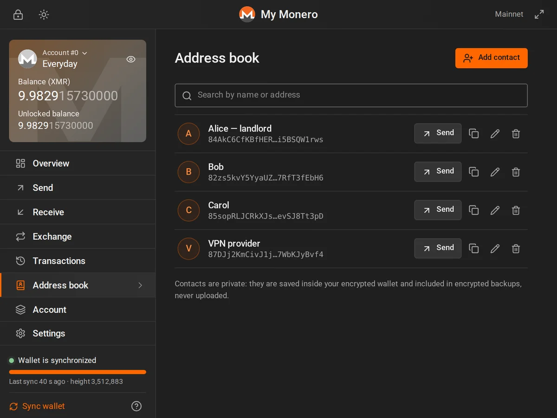Click the Add contact button
The height and width of the screenshot is (418, 557).
(x=492, y=58)
